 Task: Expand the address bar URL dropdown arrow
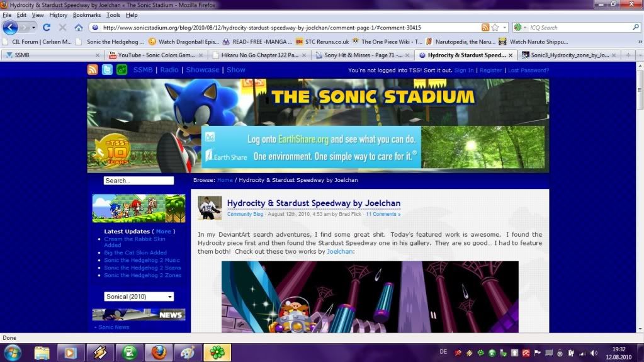(x=505, y=28)
